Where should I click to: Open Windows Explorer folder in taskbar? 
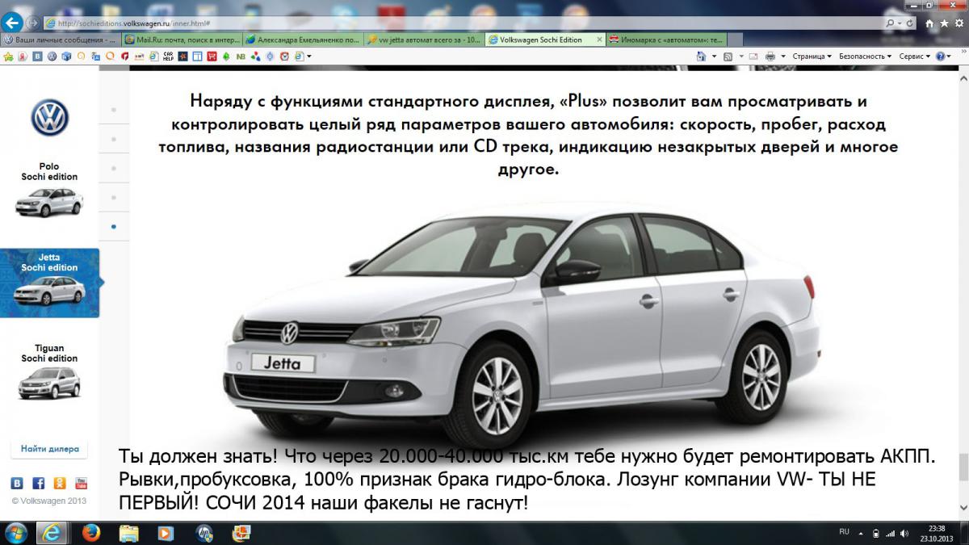pos(129,533)
